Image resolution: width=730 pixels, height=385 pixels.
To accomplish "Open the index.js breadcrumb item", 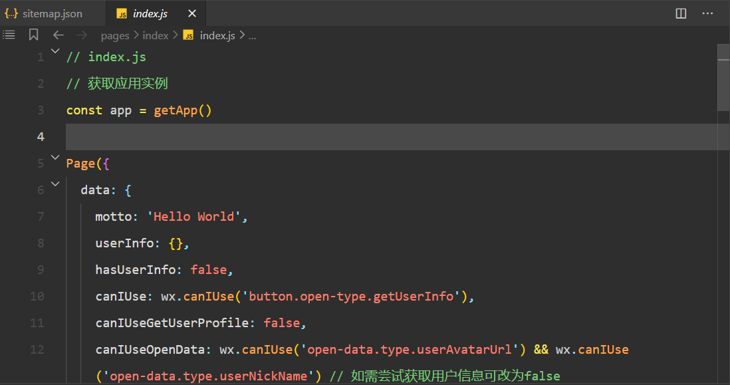I will [x=217, y=36].
